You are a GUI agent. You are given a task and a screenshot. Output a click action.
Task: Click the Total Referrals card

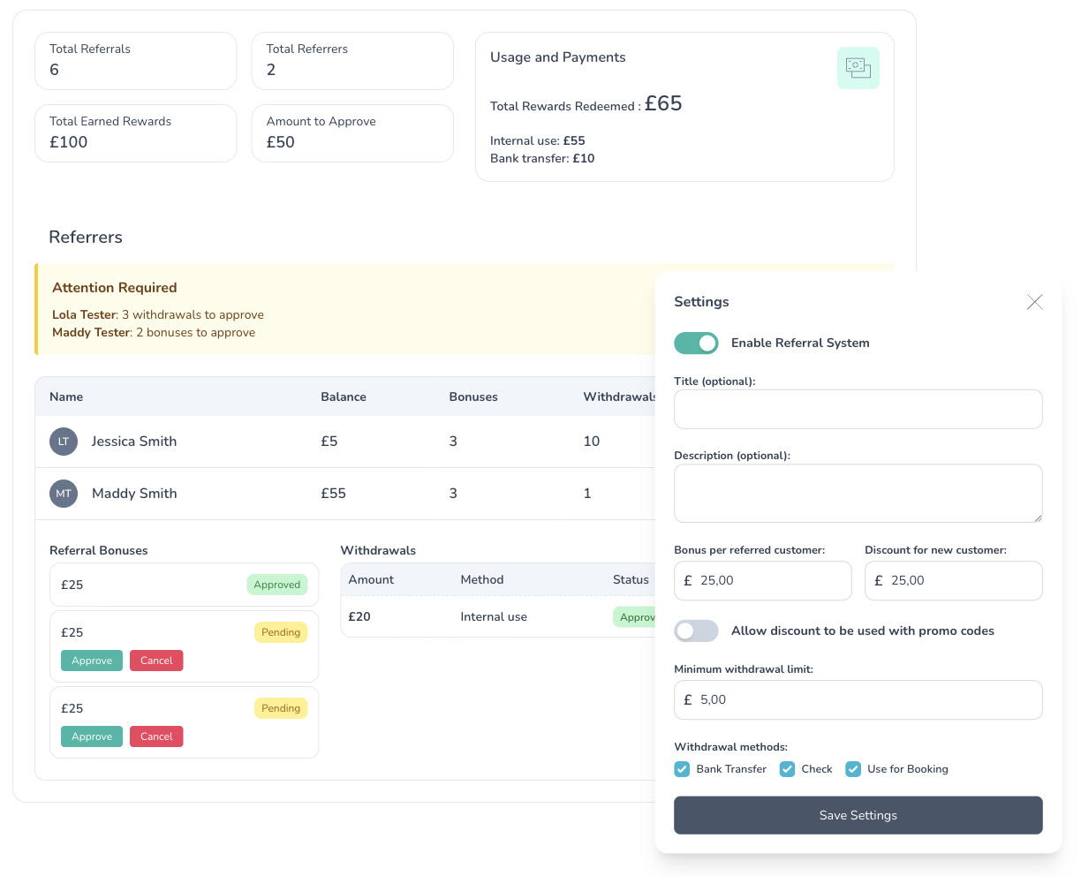coord(136,61)
